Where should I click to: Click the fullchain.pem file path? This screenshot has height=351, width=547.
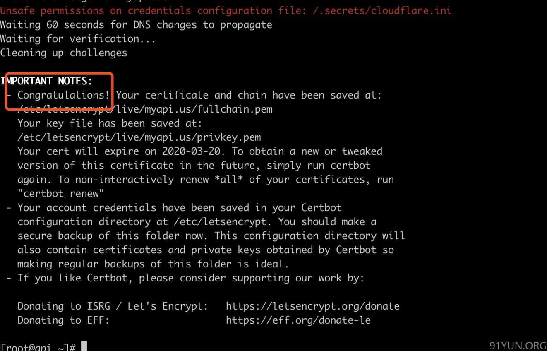pos(145,109)
